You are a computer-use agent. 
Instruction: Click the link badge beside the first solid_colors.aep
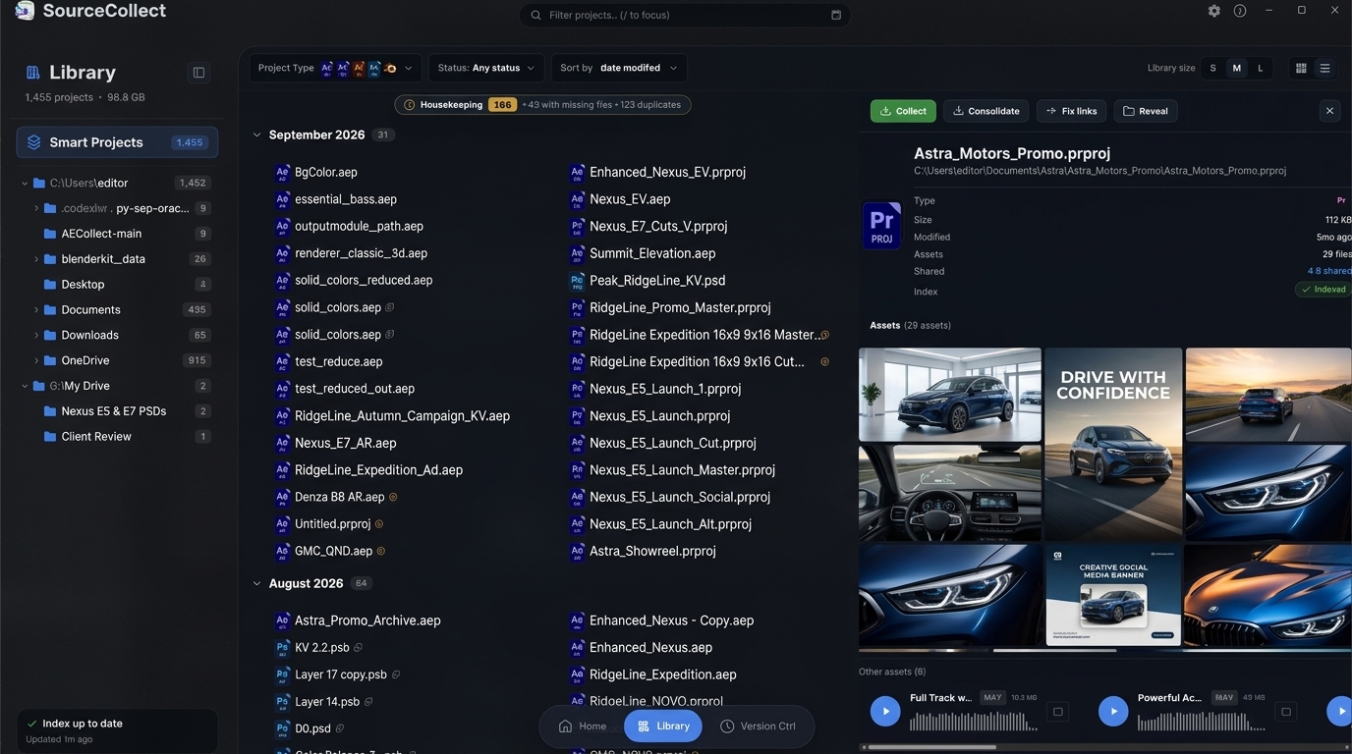pyautogui.click(x=390, y=307)
